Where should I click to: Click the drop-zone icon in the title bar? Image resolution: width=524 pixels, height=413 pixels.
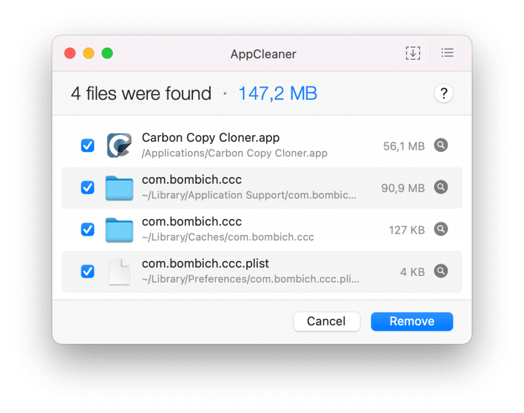[412, 53]
